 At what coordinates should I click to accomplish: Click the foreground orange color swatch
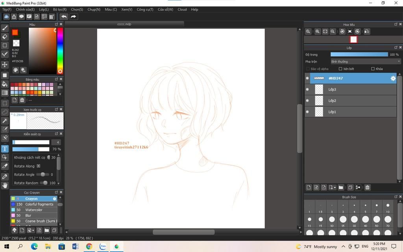15,32
